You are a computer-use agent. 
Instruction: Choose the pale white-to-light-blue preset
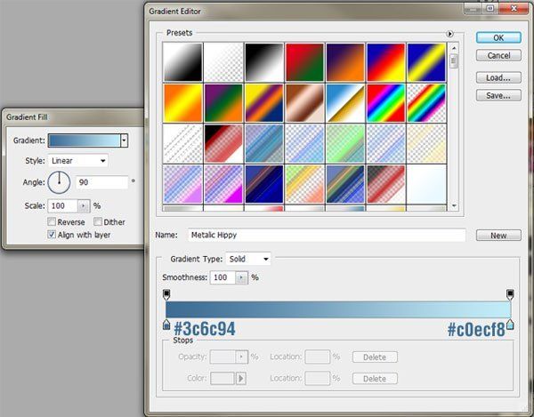426,184
